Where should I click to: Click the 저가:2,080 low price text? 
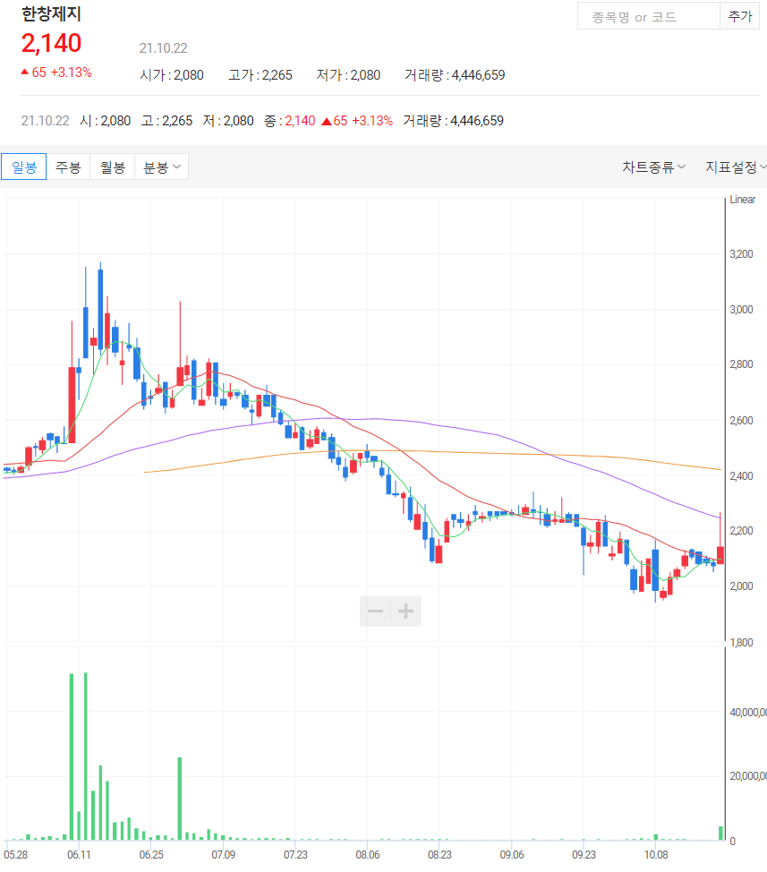348,75
